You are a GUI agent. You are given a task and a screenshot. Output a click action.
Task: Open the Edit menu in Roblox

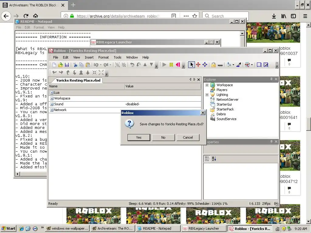pyautogui.click(x=66, y=57)
